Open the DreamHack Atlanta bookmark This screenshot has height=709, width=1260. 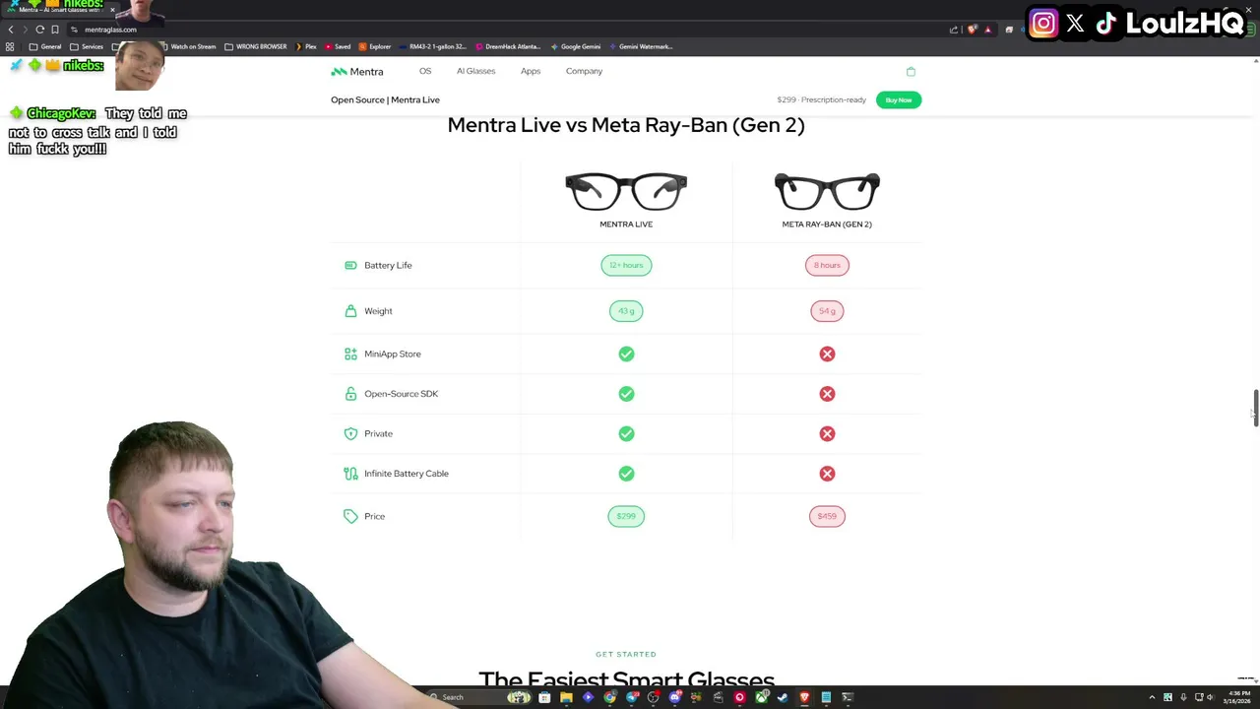(x=508, y=46)
